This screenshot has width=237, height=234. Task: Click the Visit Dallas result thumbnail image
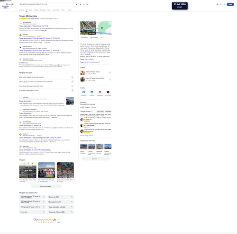click(x=70, y=101)
